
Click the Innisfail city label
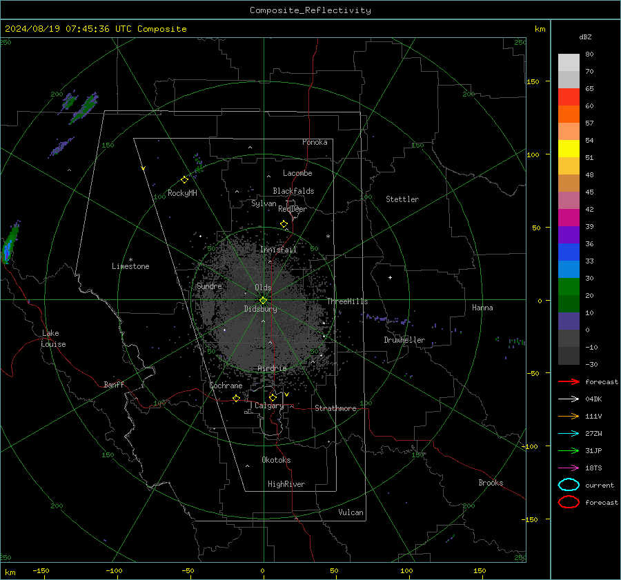[x=279, y=250]
